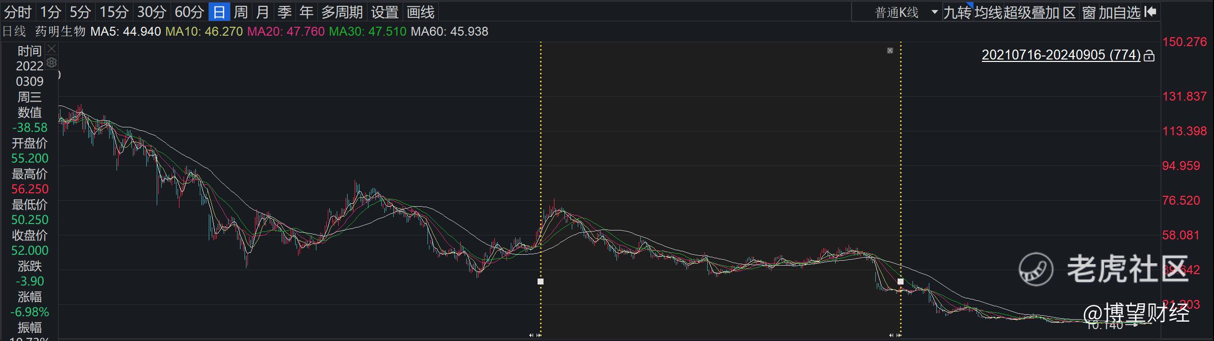Select the 5分 period tab
Screen dimensions: 1214x341
coord(80,12)
